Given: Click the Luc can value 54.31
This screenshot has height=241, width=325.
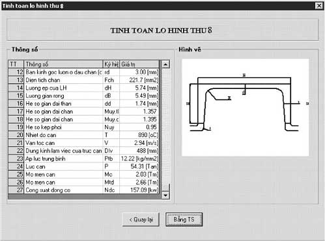Looking at the screenshot, I should 139,166.
